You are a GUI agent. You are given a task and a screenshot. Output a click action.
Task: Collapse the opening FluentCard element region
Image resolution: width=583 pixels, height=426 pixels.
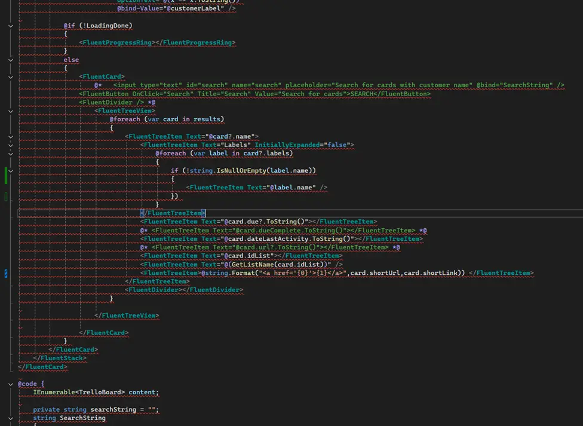click(11, 77)
